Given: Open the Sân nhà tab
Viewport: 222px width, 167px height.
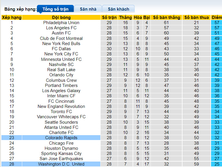Looking at the screenshot, I should tap(88, 9).
